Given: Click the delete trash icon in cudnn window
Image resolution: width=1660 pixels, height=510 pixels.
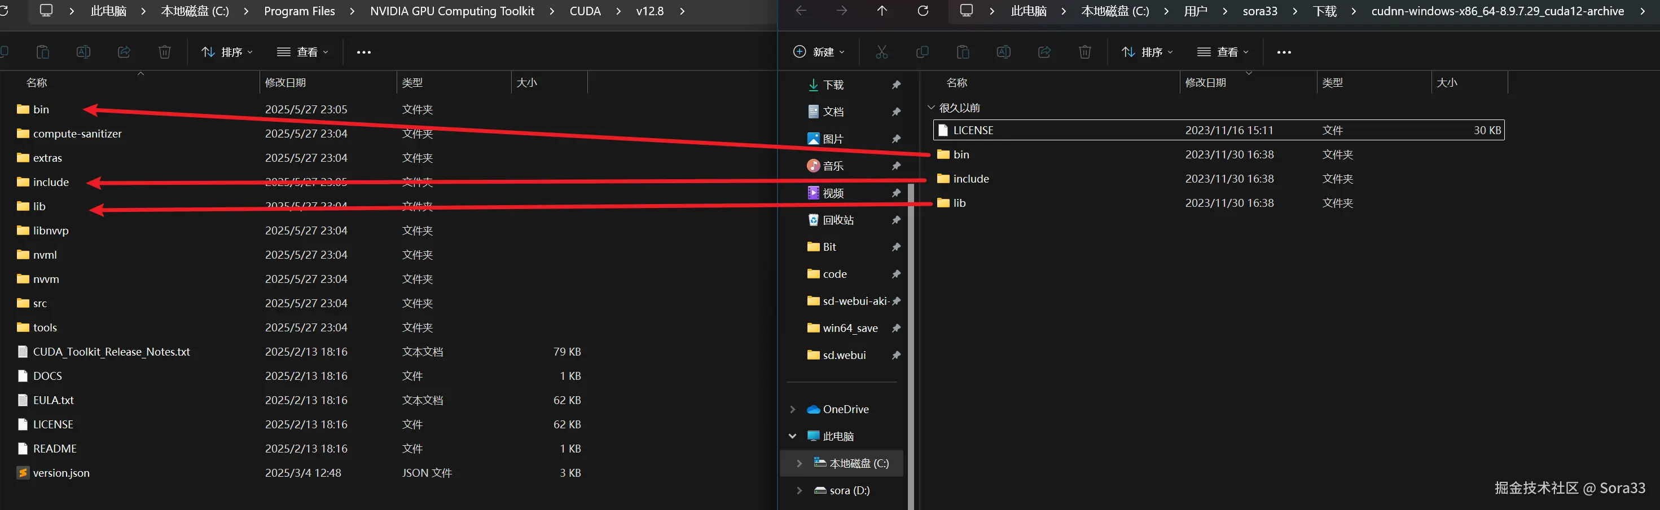Looking at the screenshot, I should pos(1085,52).
